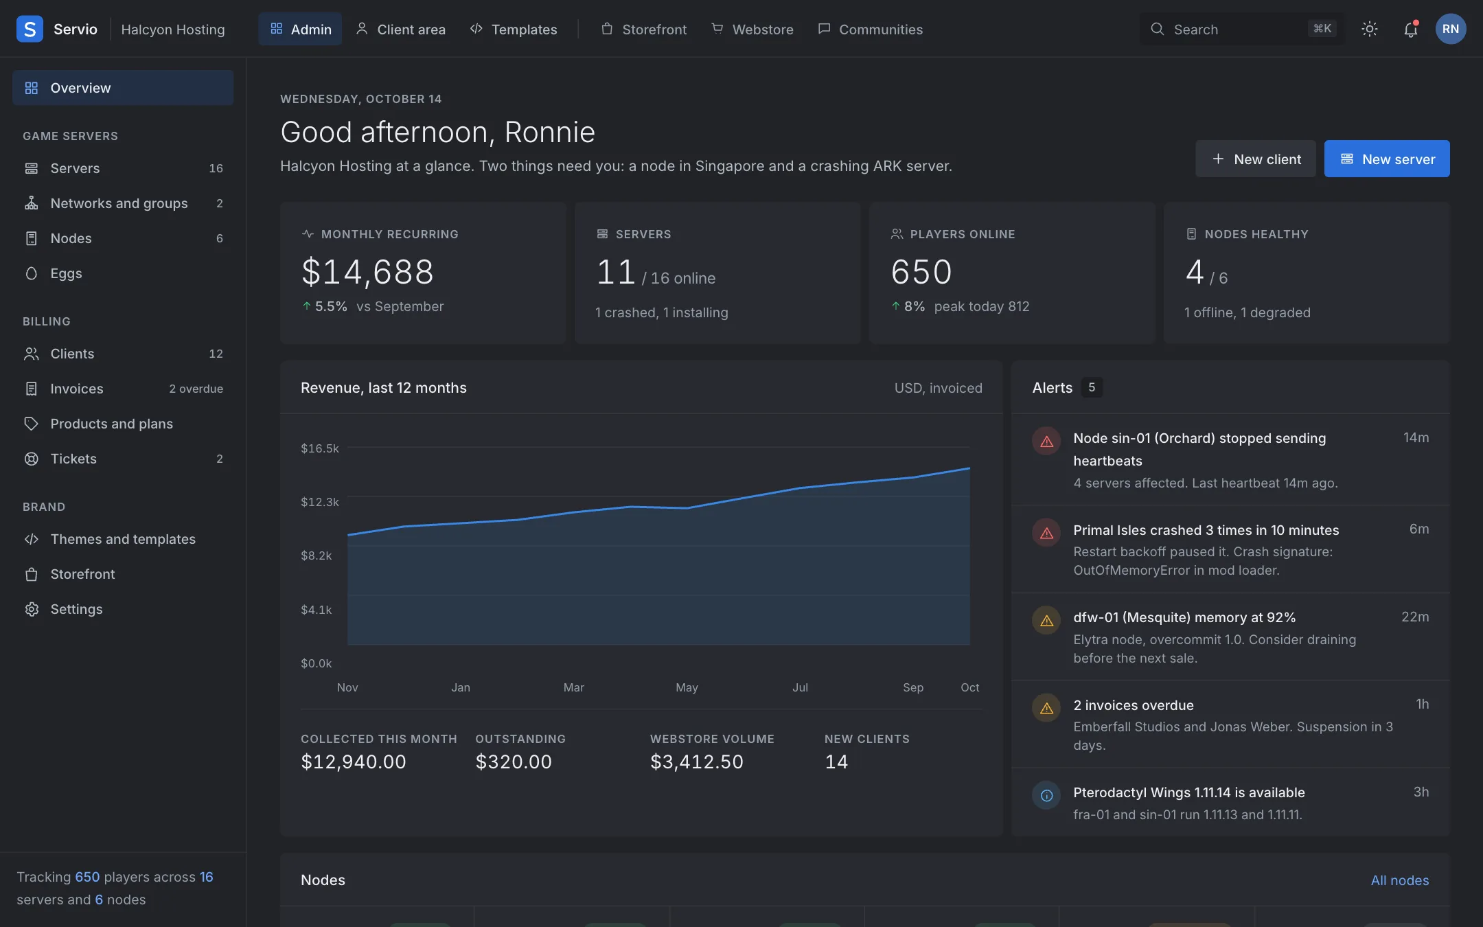
Task: Click the Outstanding $320.00 value
Action: [513, 762]
